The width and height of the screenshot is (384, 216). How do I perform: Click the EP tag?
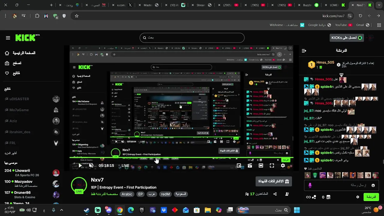(140, 194)
